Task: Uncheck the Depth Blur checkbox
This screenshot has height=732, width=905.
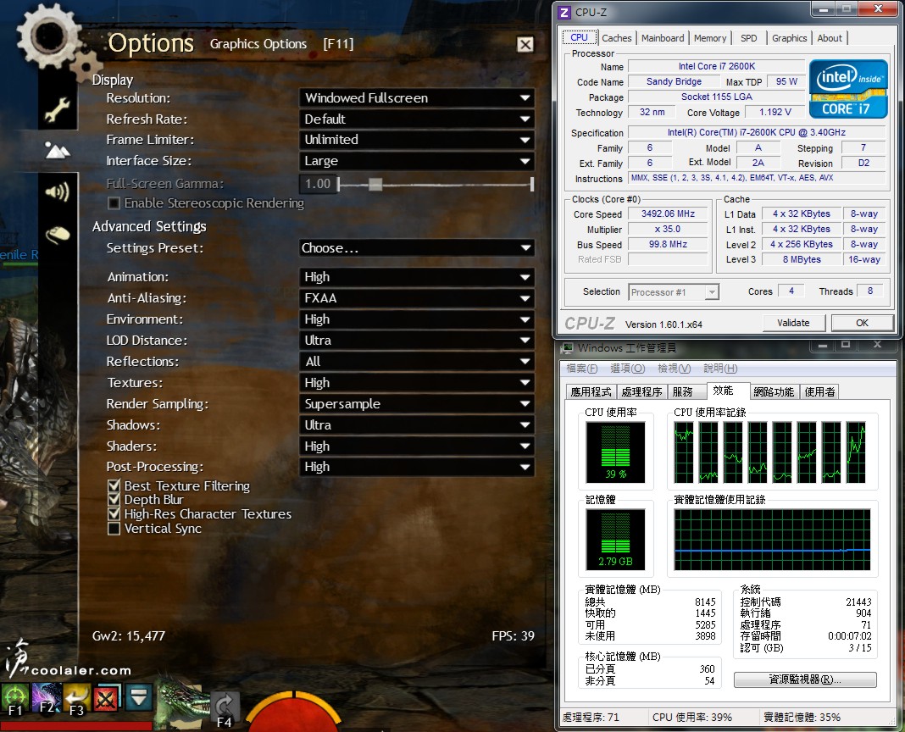Action: pyautogui.click(x=114, y=499)
